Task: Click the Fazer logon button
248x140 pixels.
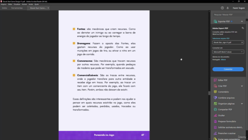Action: click(x=239, y=8)
